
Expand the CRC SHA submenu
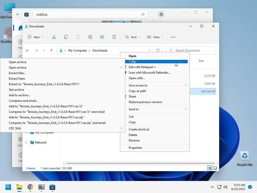(121, 128)
